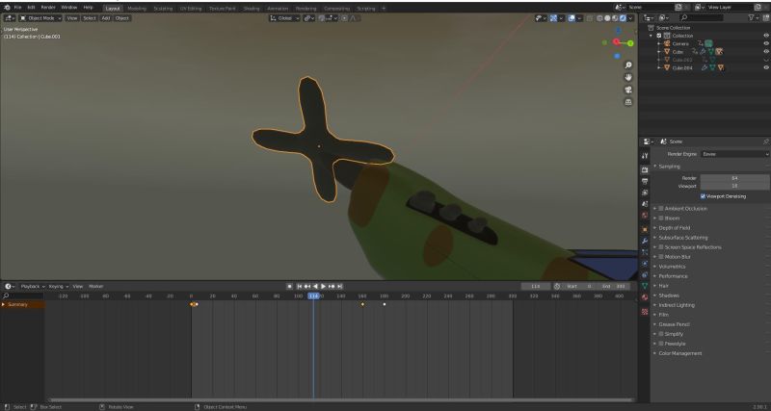The image size is (771, 411).
Task: Open the Modifiers wrench tab icon
Action: 645,241
